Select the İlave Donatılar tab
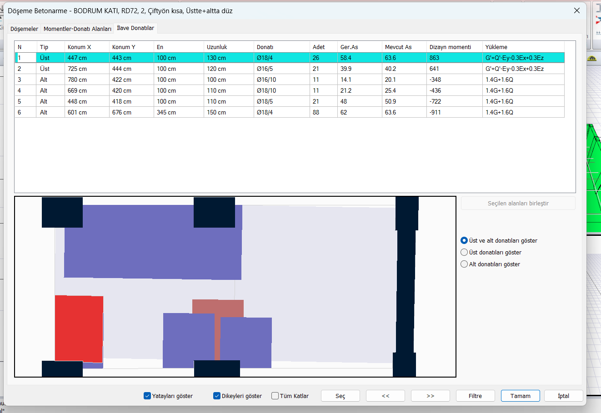This screenshot has height=413, width=601. click(135, 28)
